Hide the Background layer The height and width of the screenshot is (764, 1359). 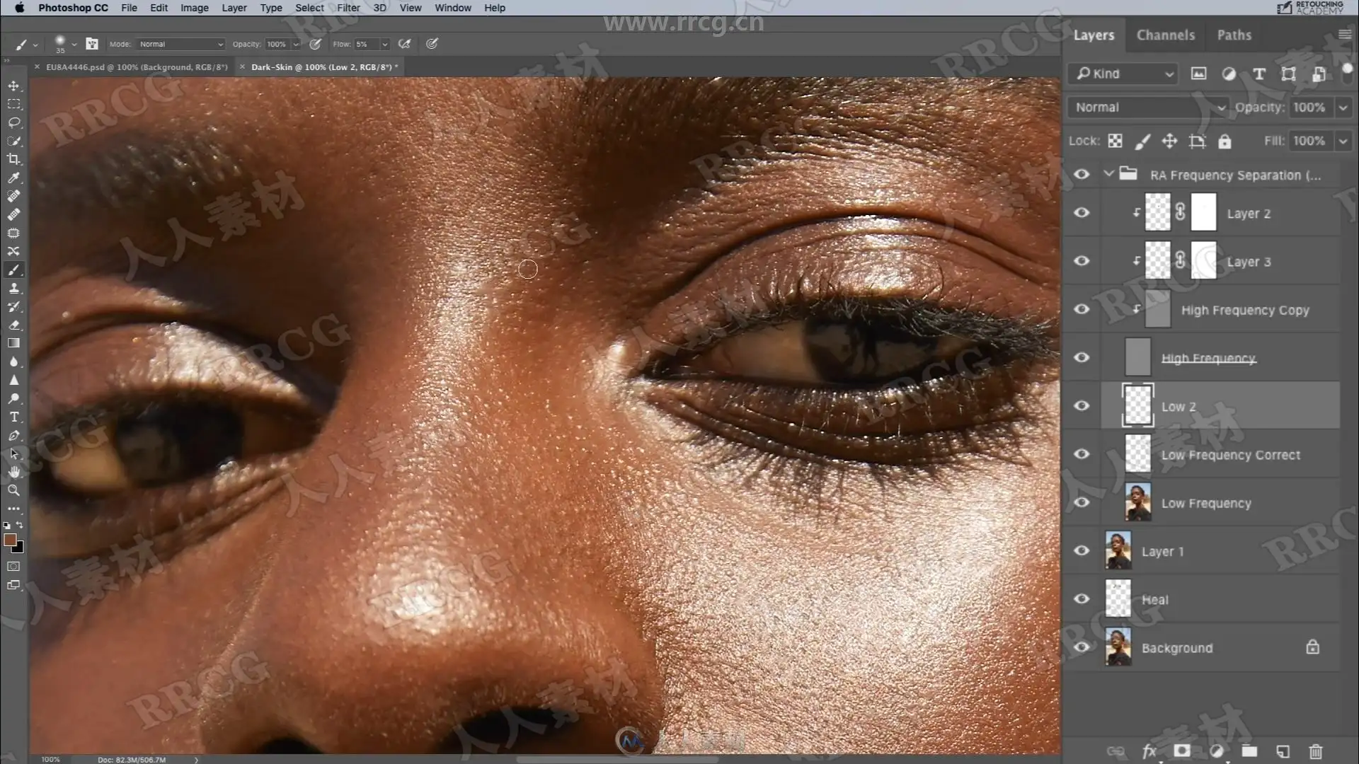[x=1082, y=647]
